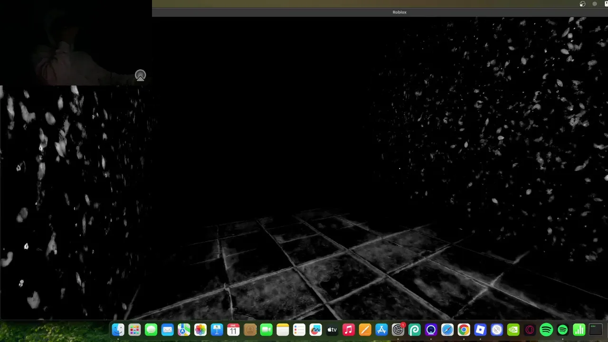This screenshot has width=608, height=342.
Task: Click the webcam overlay thumbnail
Action: pyautogui.click(x=76, y=43)
